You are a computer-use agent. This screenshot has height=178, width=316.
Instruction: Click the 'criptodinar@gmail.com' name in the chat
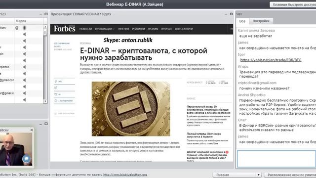coord(257,83)
